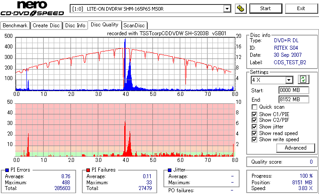The width and height of the screenshot is (319, 194).
Task: Click the PI Errors average 8.76
Action: 66,176
